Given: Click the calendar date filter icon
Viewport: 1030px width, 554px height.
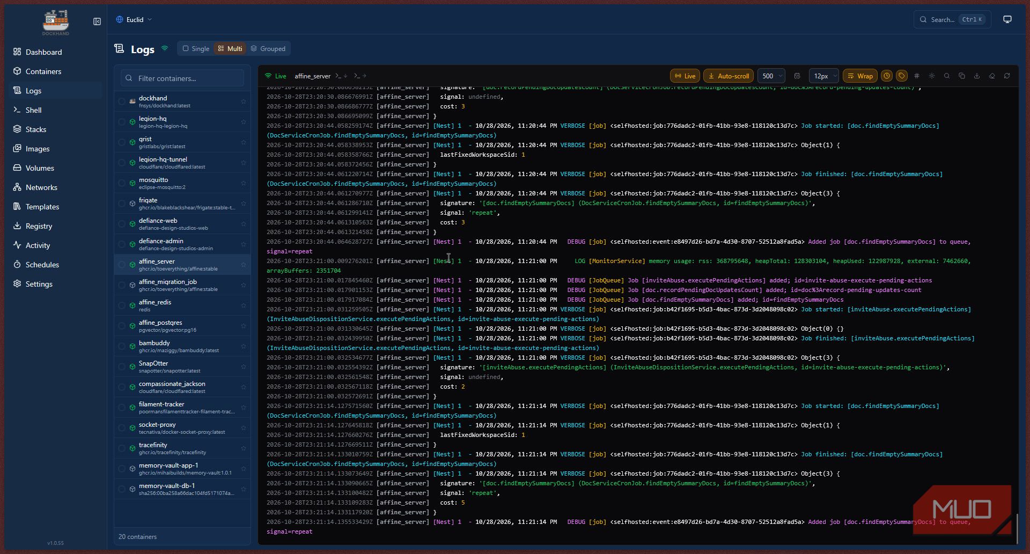Looking at the screenshot, I should 797,76.
